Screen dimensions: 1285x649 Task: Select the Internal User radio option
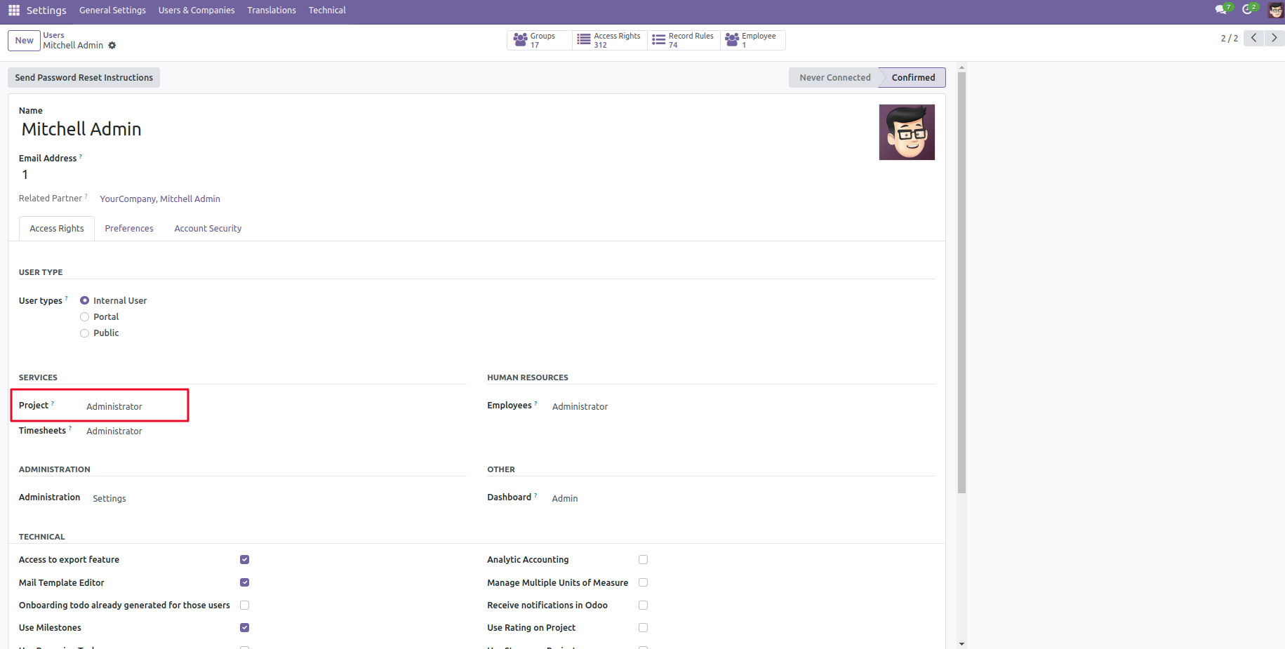tap(85, 300)
